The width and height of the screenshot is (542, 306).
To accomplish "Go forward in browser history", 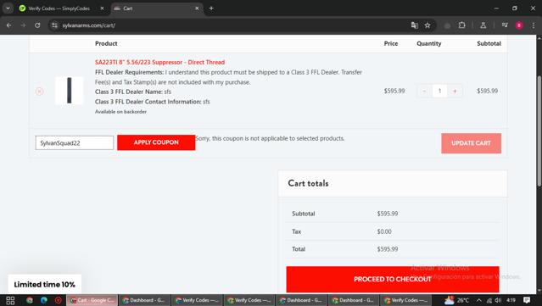I will click(x=23, y=25).
